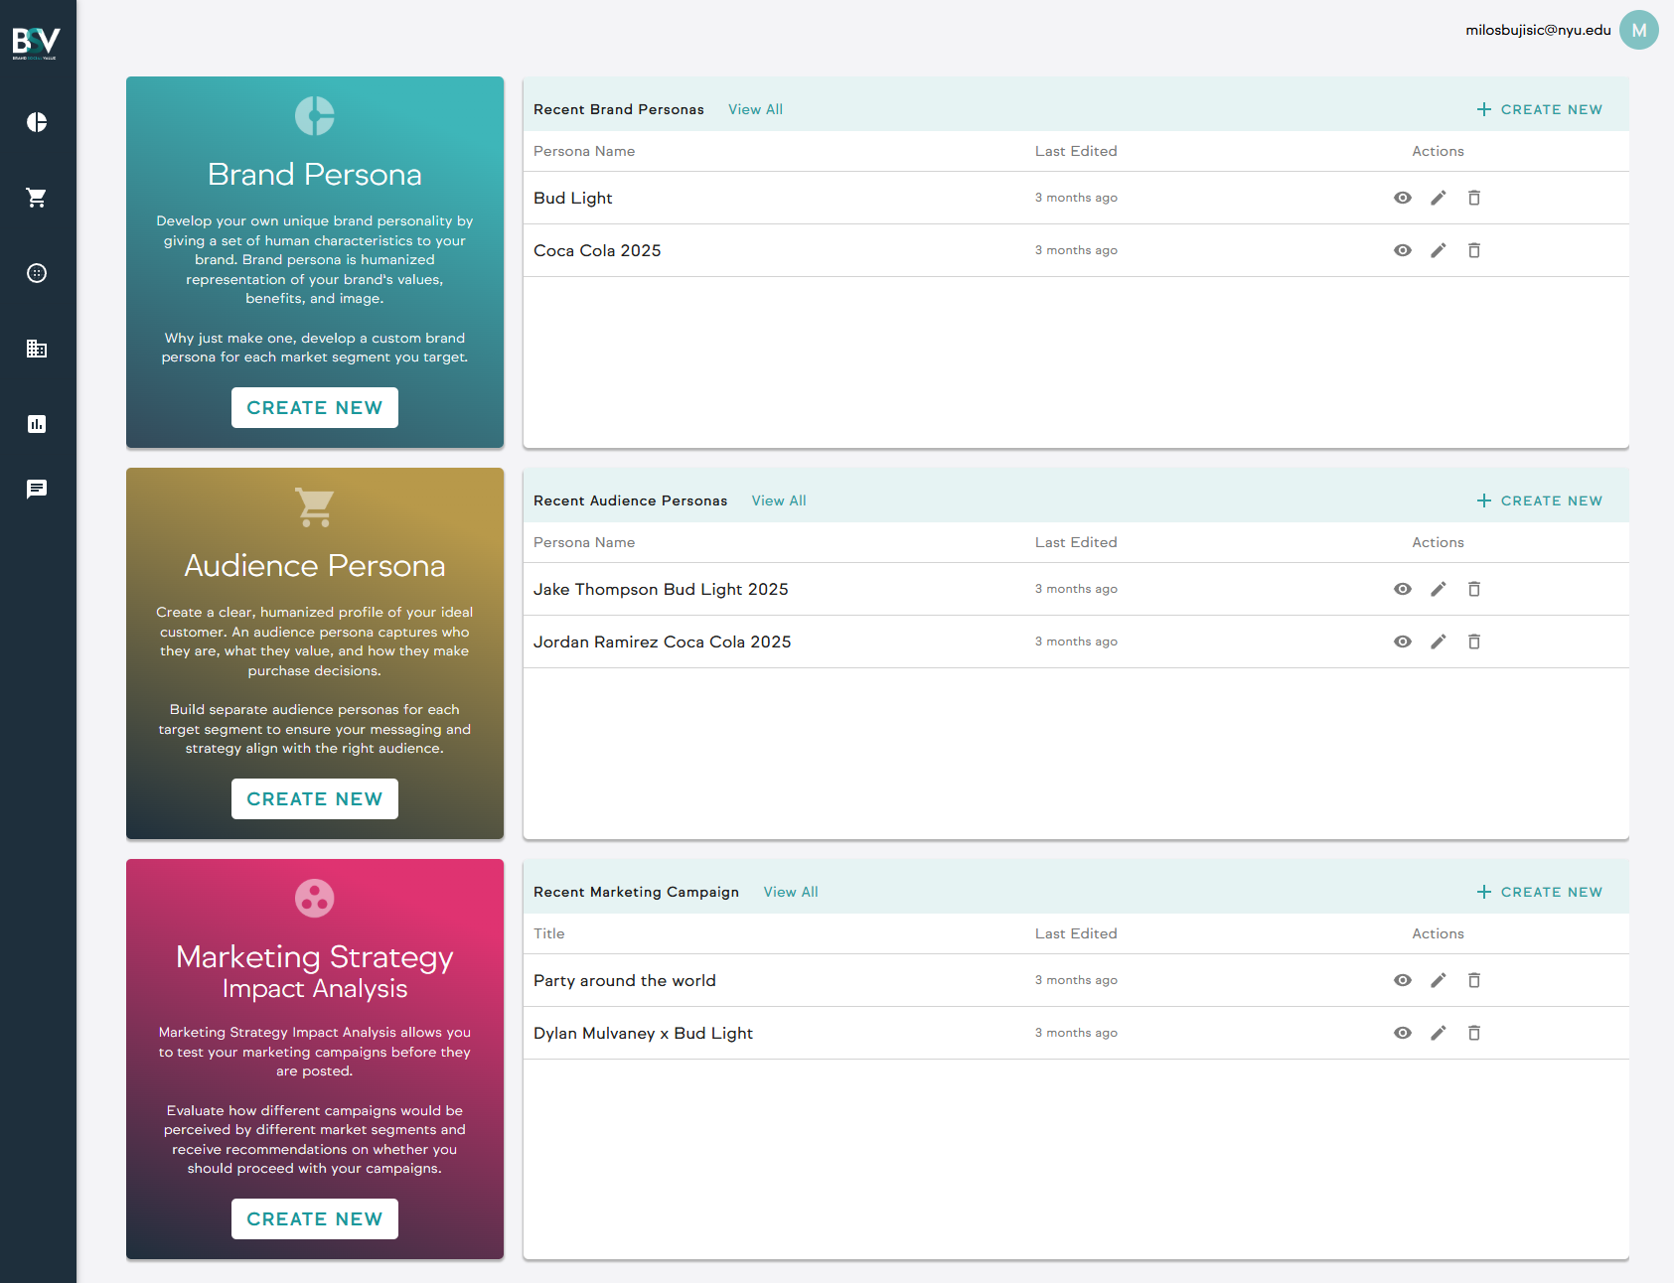
Task: Delete the Party around the world campaign
Action: (x=1473, y=980)
